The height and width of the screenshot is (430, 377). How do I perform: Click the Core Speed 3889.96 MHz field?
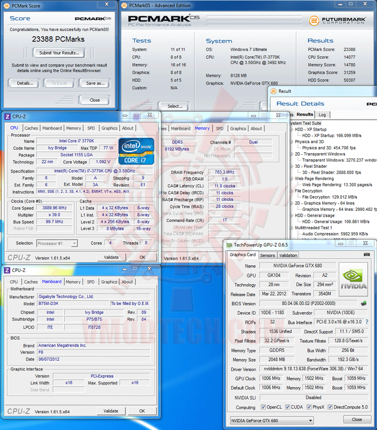54,208
